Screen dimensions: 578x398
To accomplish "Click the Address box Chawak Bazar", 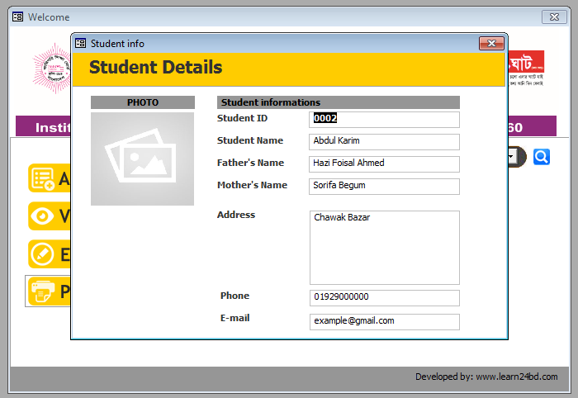I will [385, 248].
